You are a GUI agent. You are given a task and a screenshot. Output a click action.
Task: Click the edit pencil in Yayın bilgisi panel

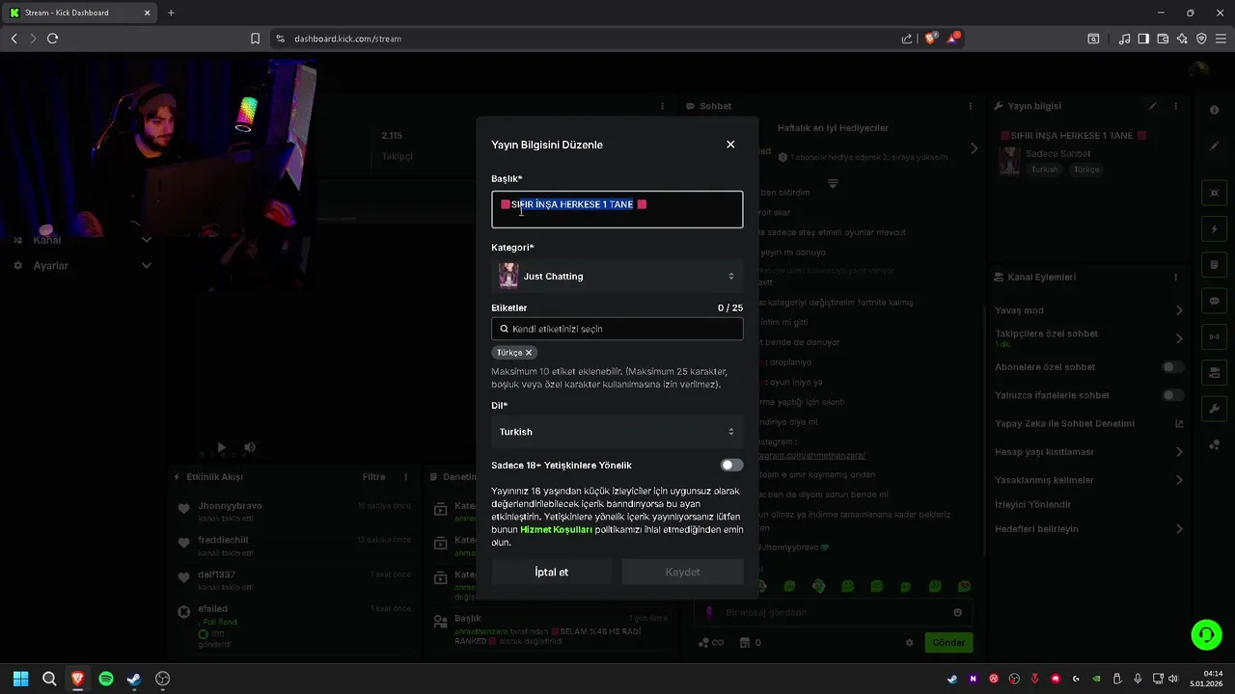coord(1152,106)
